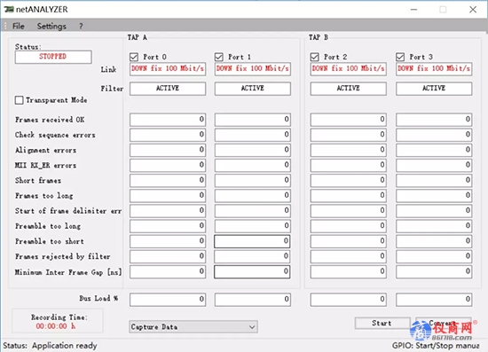The height and width of the screenshot is (352, 488).
Task: Enable Transparent Mode checkbox
Action: 19,100
